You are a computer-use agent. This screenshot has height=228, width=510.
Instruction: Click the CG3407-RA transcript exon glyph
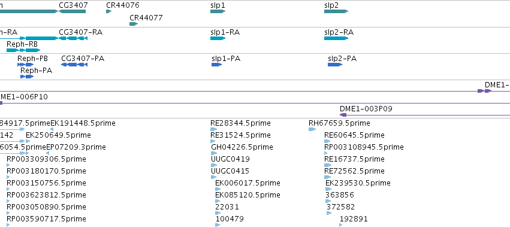(x=73, y=38)
